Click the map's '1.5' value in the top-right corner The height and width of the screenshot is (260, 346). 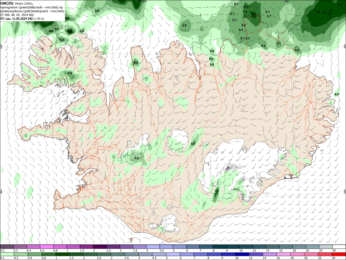tap(340, 5)
